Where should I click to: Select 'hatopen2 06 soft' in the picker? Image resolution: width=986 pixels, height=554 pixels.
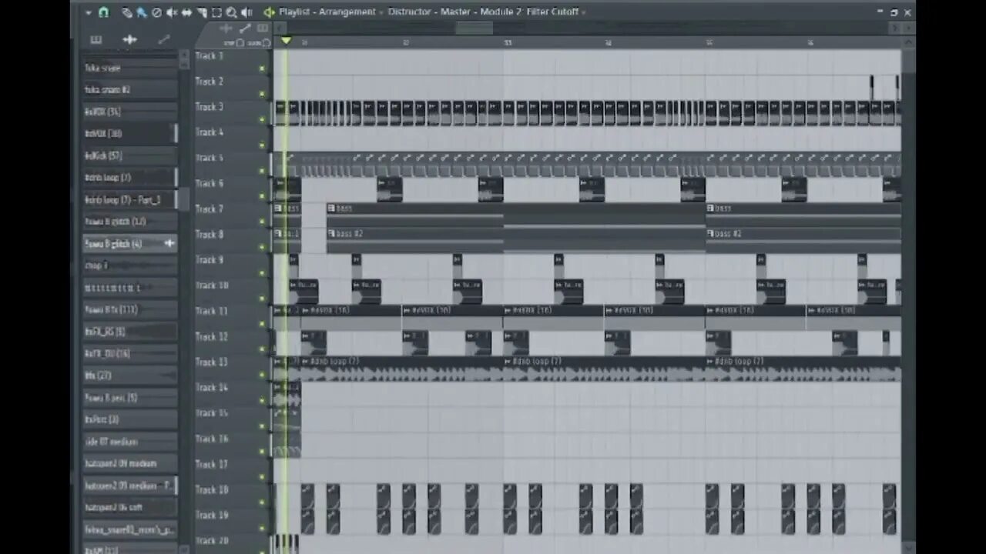coord(129,507)
